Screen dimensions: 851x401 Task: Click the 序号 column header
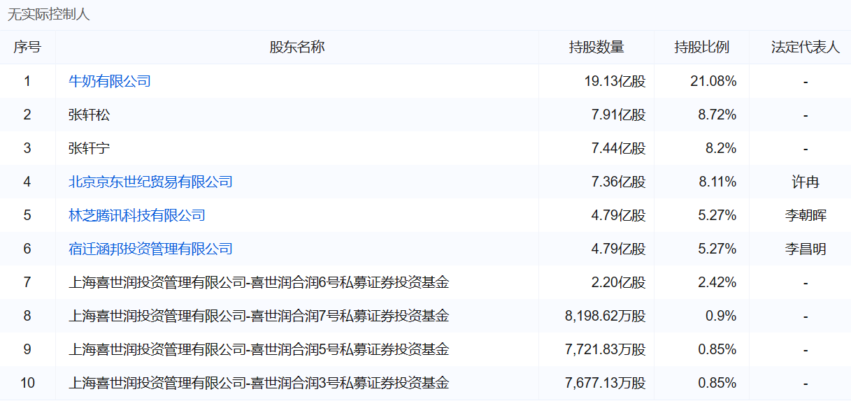27,48
